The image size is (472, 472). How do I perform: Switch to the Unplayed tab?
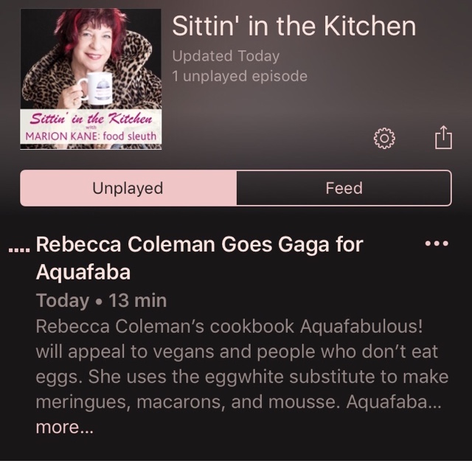click(128, 188)
